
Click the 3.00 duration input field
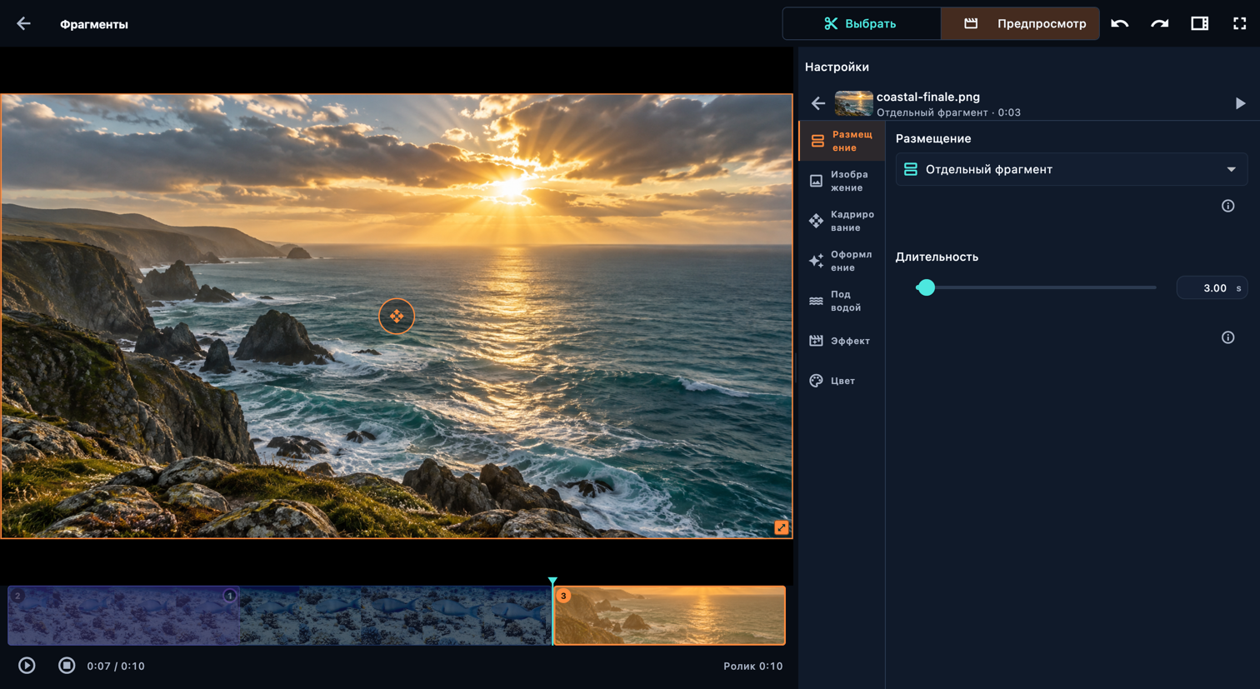[x=1211, y=287]
